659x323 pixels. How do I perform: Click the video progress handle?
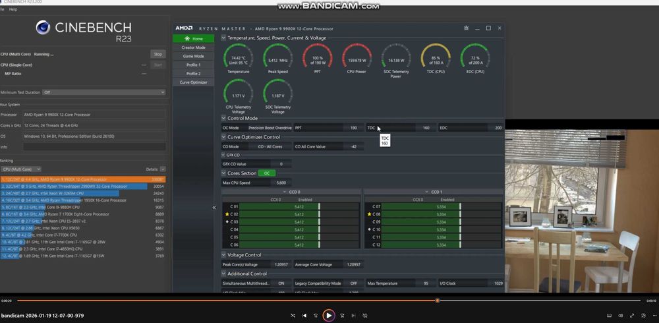tap(438, 301)
